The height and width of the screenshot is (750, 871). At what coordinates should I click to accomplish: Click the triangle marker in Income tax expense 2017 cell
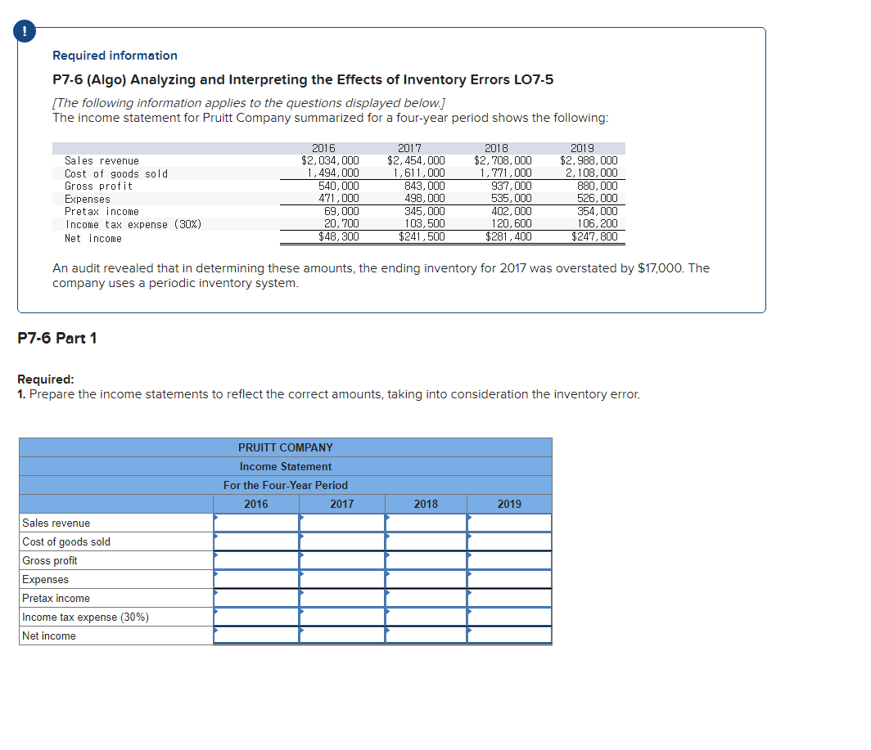tap(301, 612)
